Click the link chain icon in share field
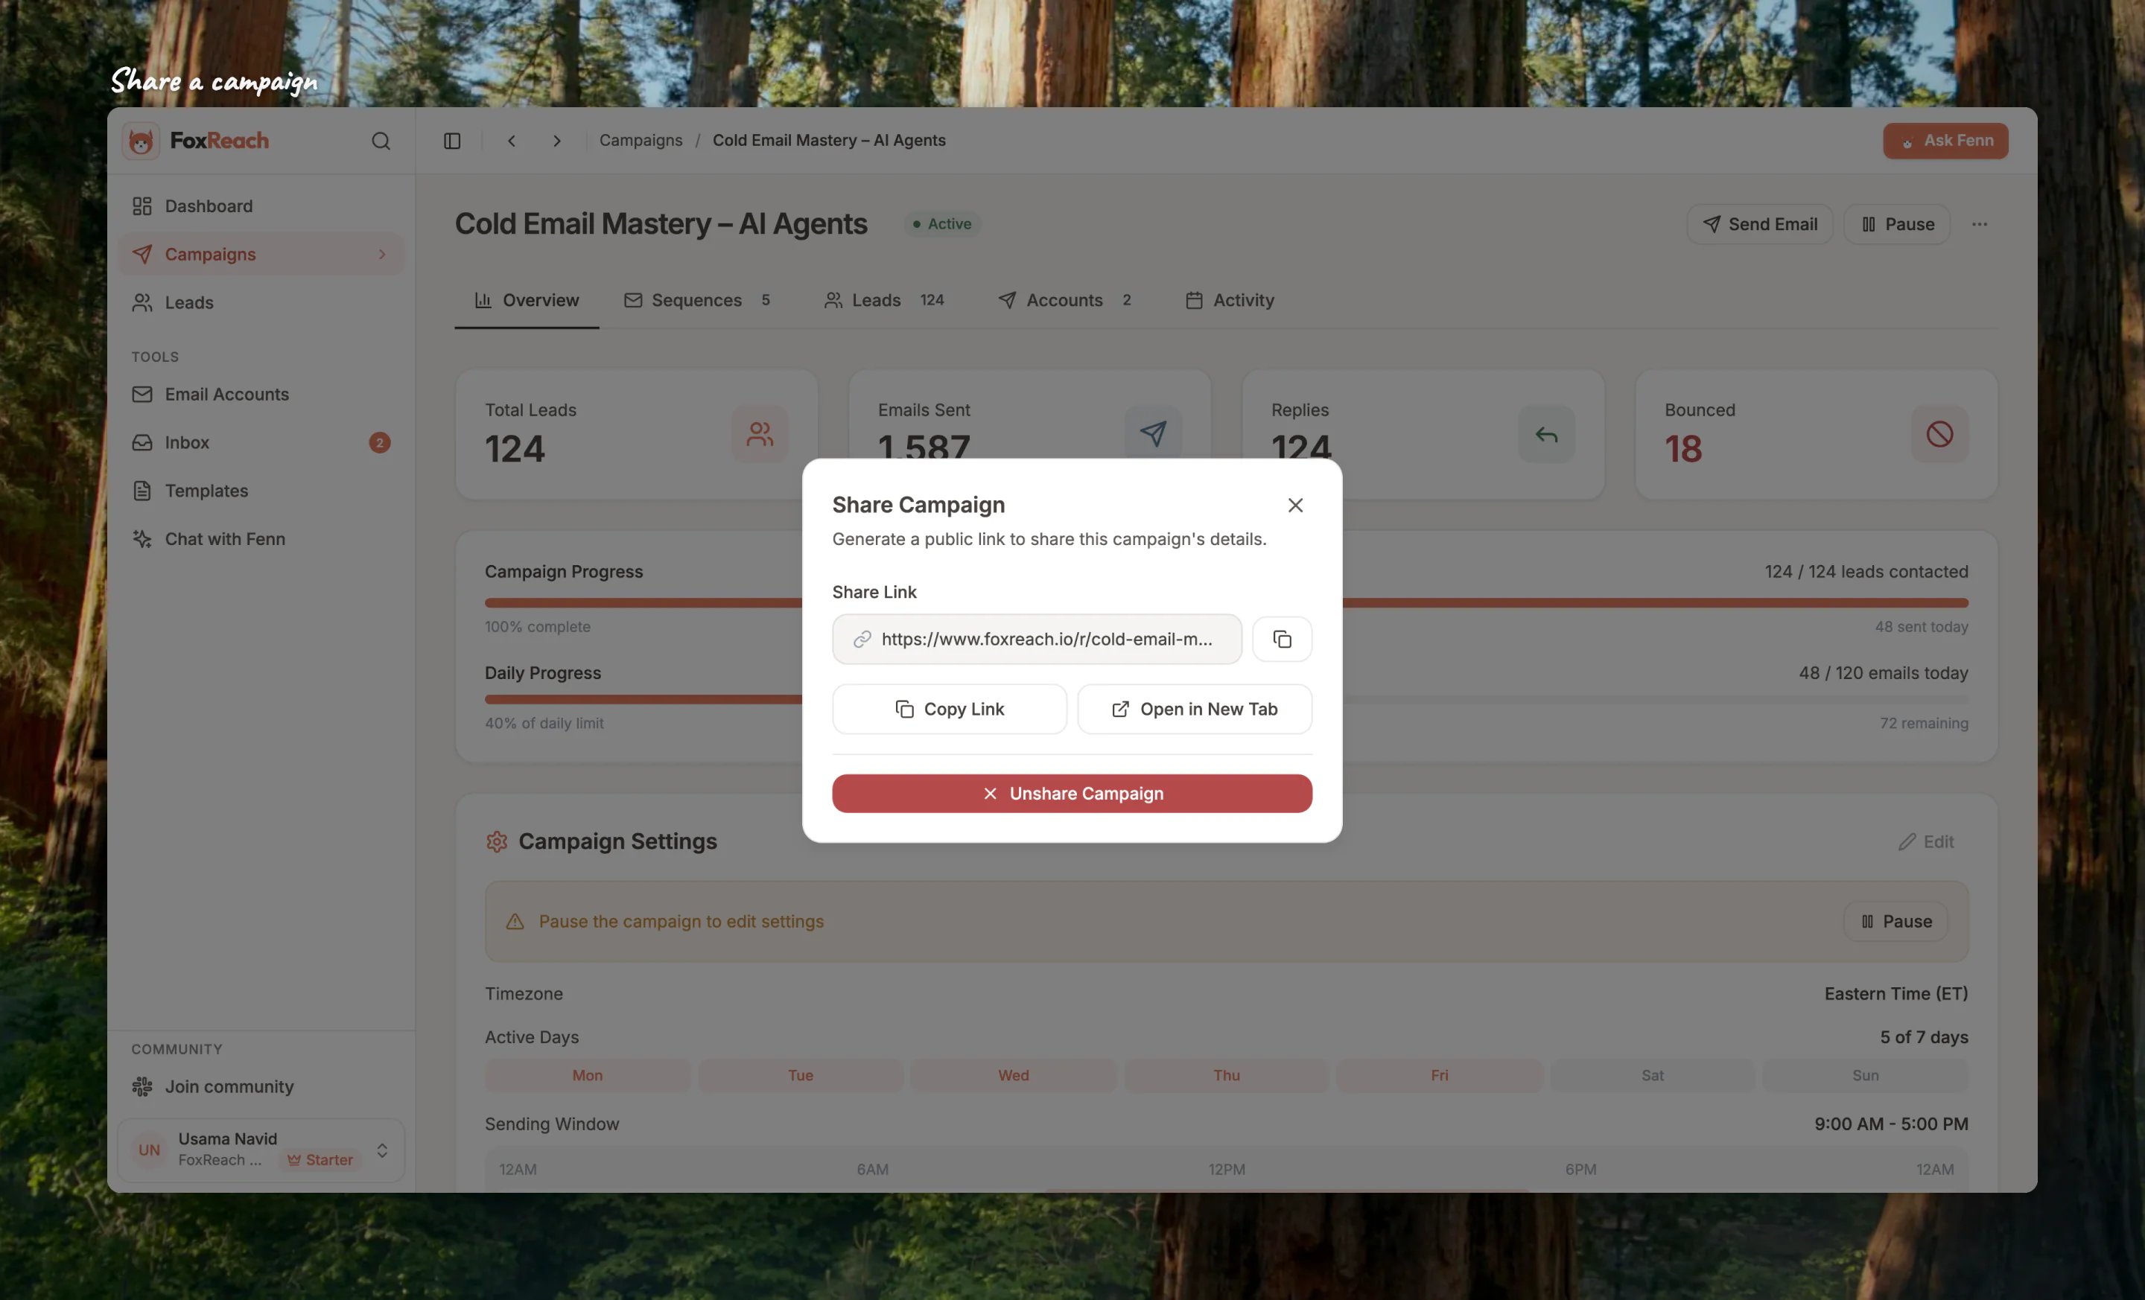 [x=862, y=640]
